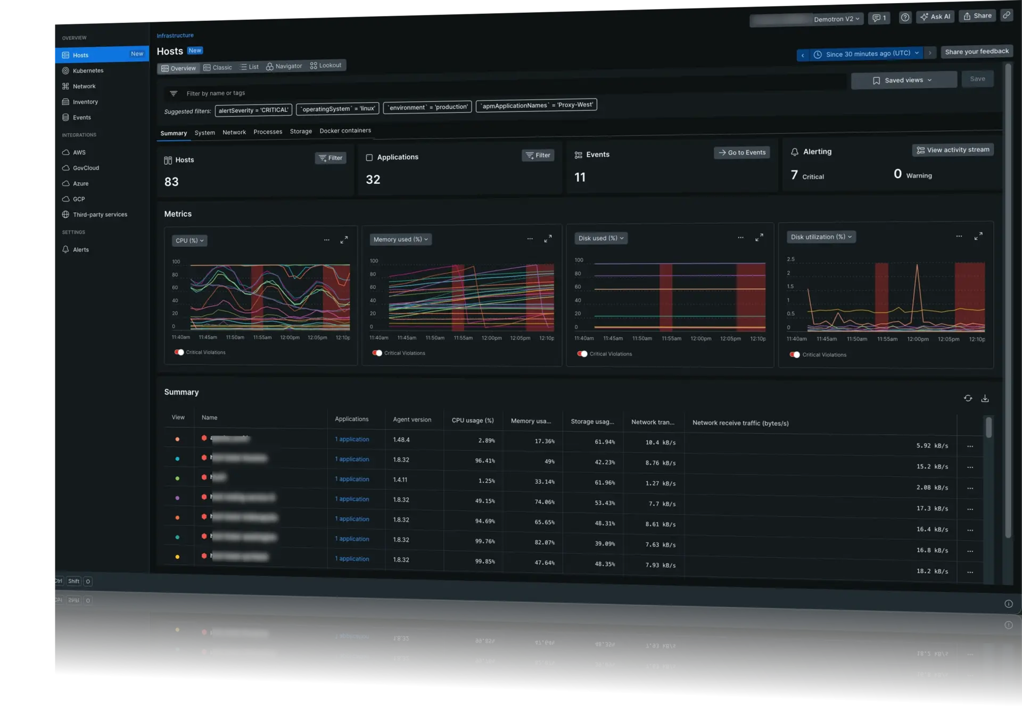Toggle Critical Violations on CPU chart
This screenshot has width=1022, height=707.
(179, 352)
